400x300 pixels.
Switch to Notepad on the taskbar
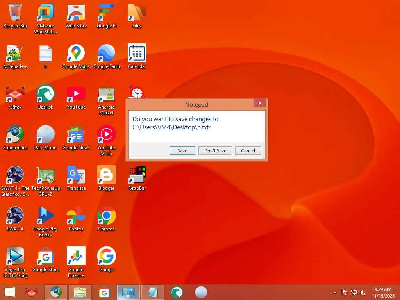click(x=153, y=292)
